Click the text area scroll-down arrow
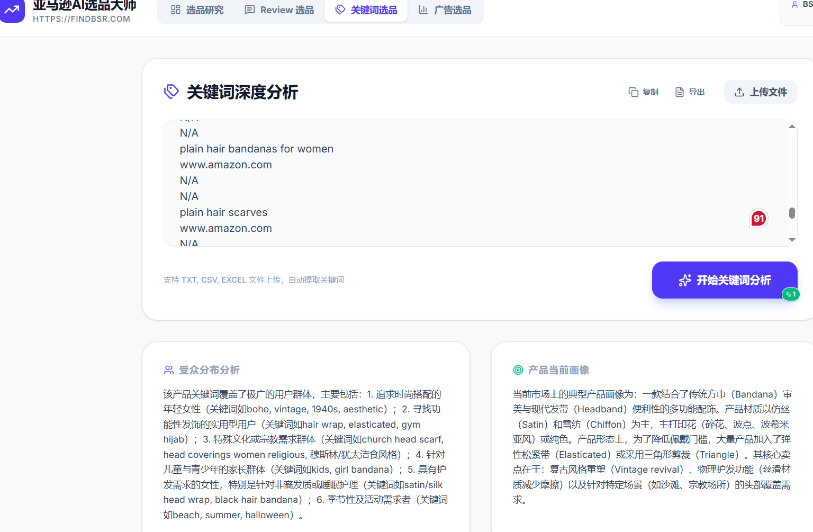Screen dimensions: 813x532 [x=792, y=240]
